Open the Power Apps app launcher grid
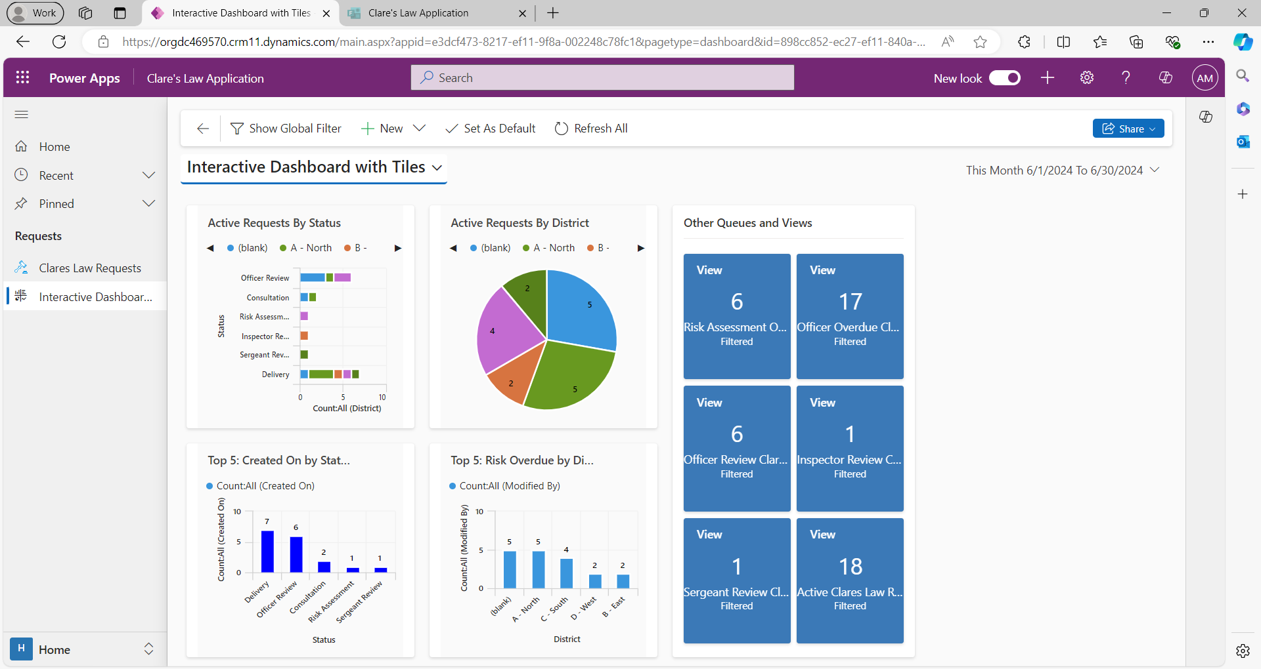 click(22, 77)
